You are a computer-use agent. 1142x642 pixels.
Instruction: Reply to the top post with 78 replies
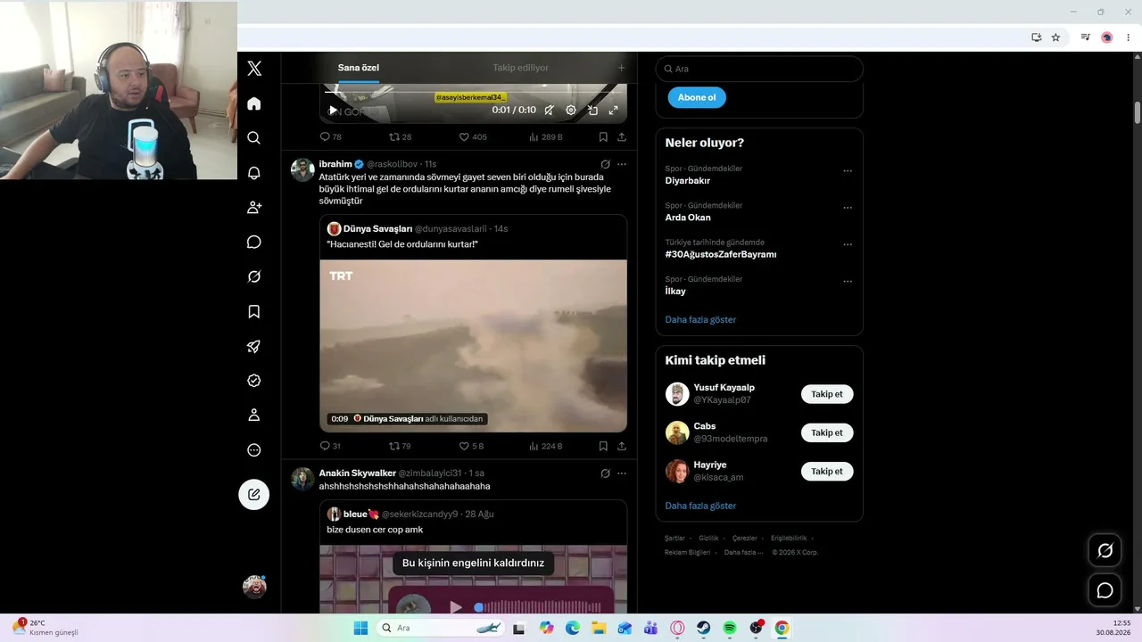[331, 137]
